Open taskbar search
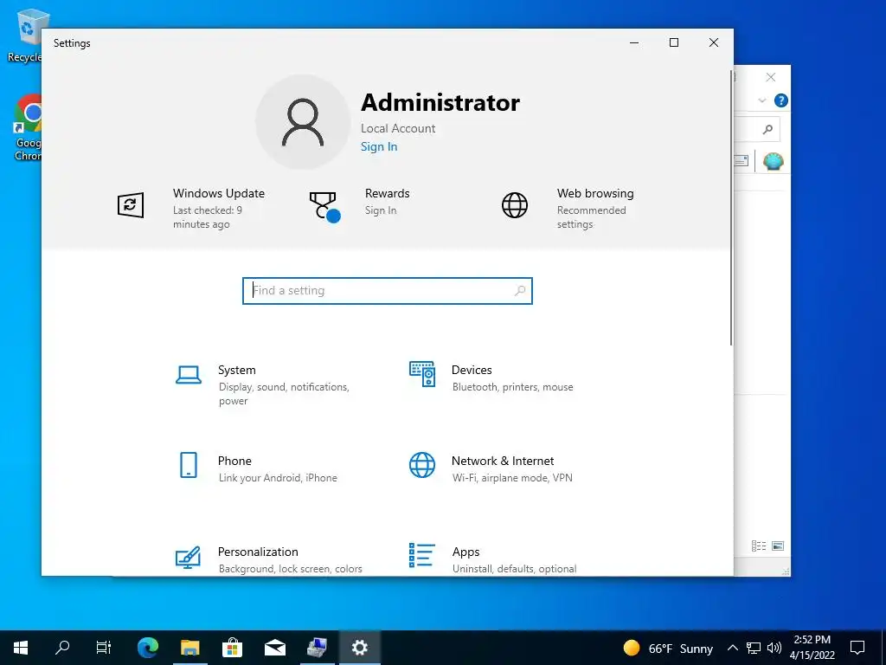The height and width of the screenshot is (665, 886). (62, 648)
